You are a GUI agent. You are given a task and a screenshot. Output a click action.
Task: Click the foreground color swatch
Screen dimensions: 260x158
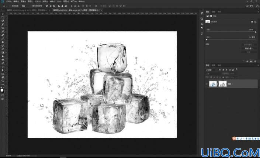(2, 90)
